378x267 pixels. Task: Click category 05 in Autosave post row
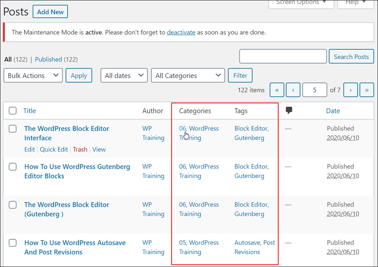click(183, 242)
